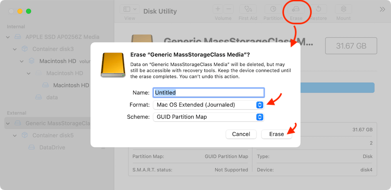
Task: Collapse the Macintosh HD snapshot chevron
Action: point(29,73)
